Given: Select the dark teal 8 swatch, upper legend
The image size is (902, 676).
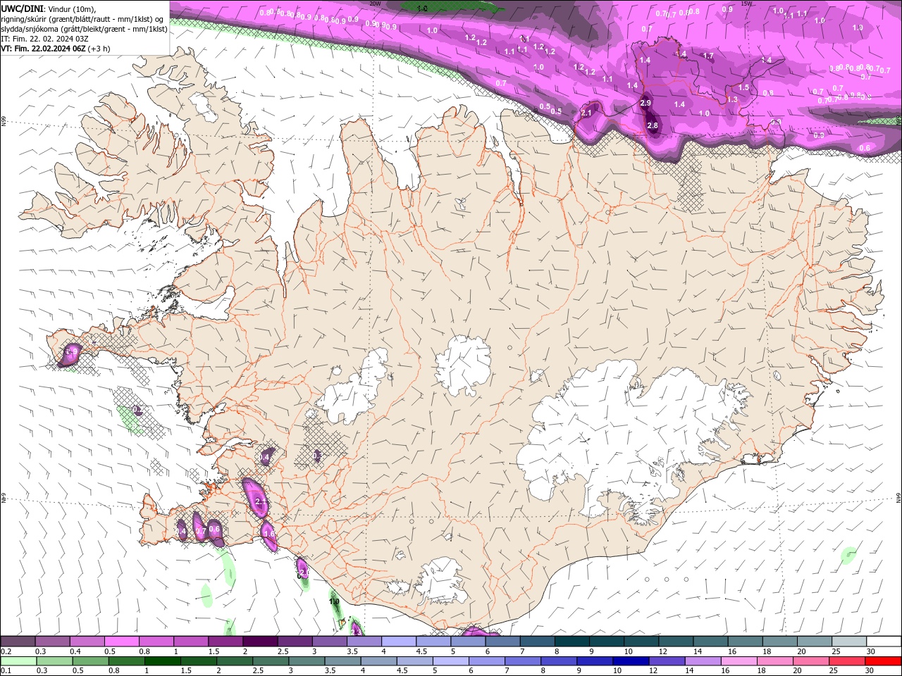Looking at the screenshot, I should [x=572, y=641].
